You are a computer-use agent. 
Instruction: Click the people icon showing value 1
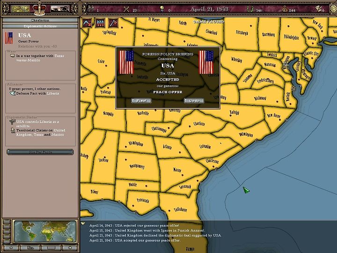pyautogui.click(x=91, y=9)
